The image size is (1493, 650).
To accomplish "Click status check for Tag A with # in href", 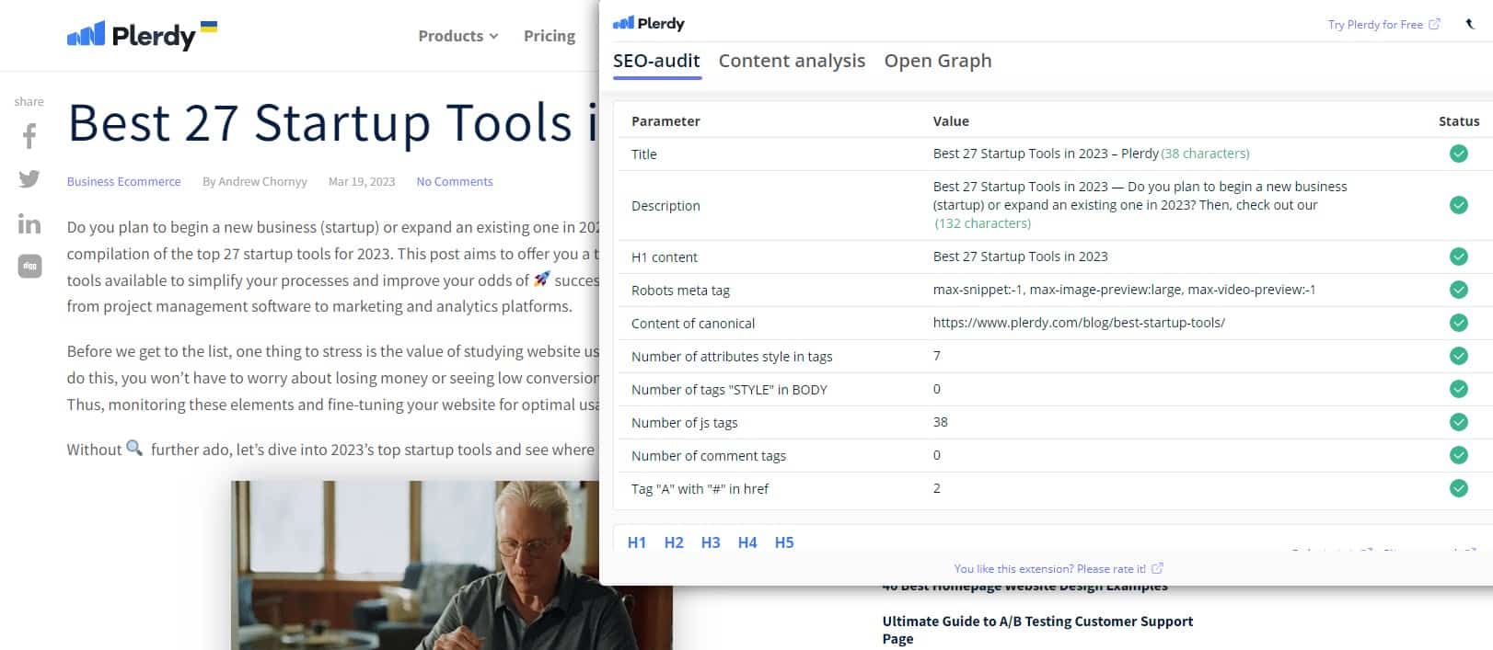I will point(1459,488).
